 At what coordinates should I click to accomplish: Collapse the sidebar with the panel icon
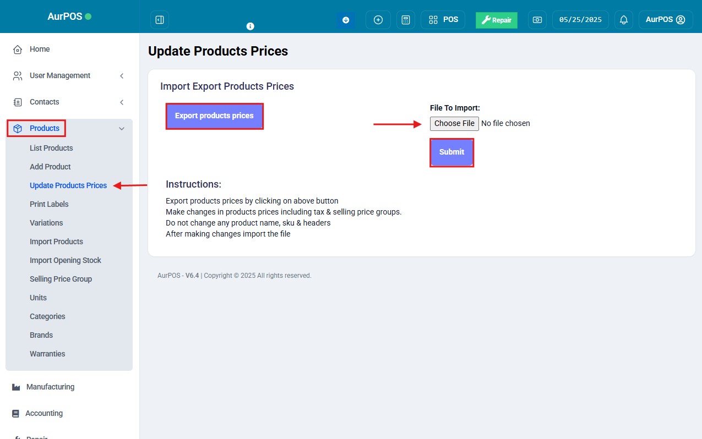tap(160, 20)
